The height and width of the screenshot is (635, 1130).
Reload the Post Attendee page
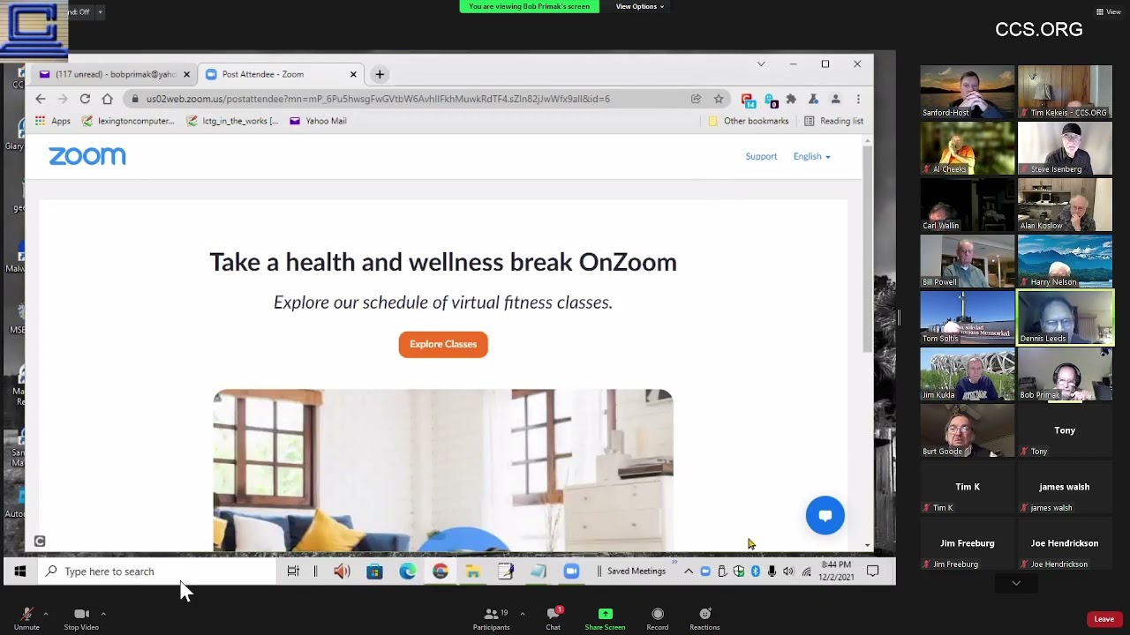coord(85,99)
